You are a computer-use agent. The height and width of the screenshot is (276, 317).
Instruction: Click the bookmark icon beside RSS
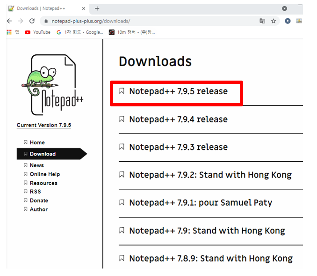(x=25, y=191)
